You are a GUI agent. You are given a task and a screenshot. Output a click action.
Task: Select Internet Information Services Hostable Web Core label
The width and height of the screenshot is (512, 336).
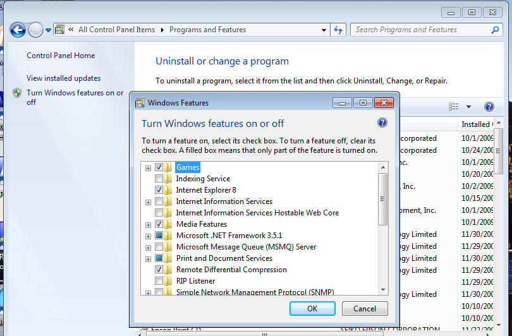click(x=257, y=213)
